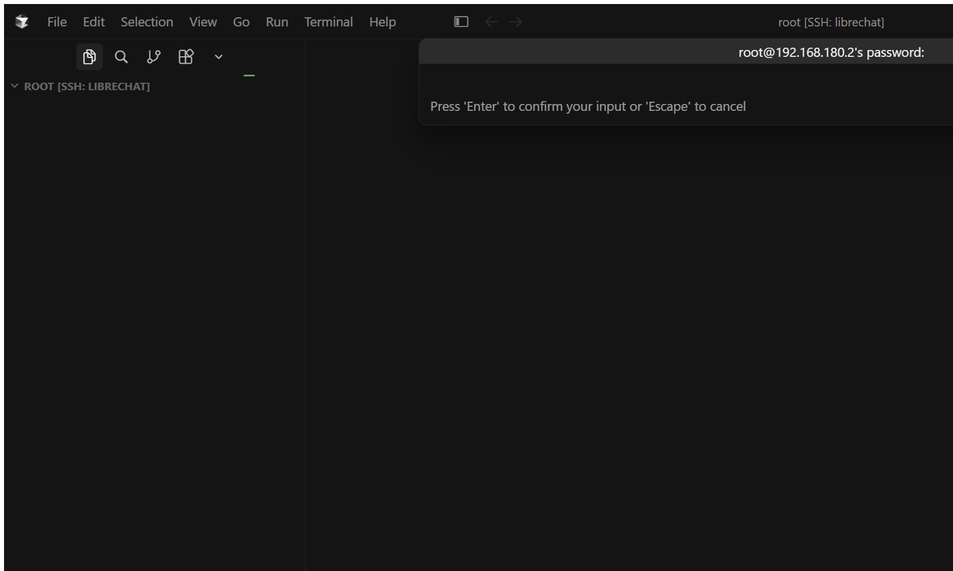Toggle the primary sidebar layout icon

461,22
